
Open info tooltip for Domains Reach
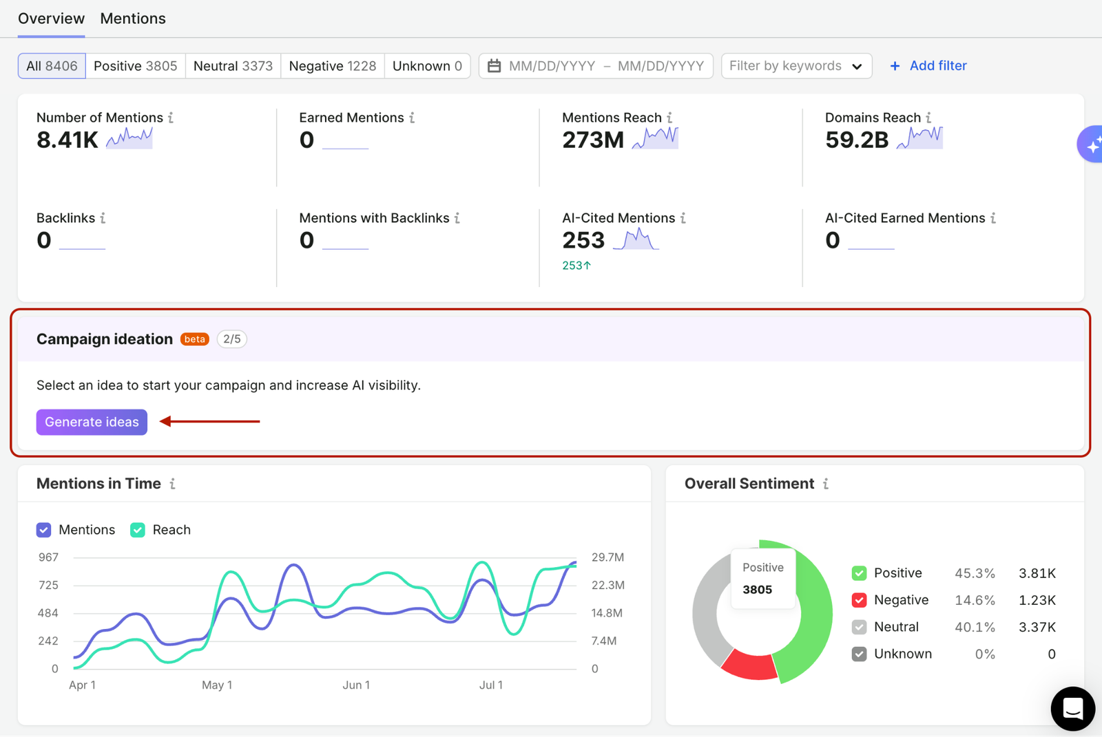tap(928, 118)
